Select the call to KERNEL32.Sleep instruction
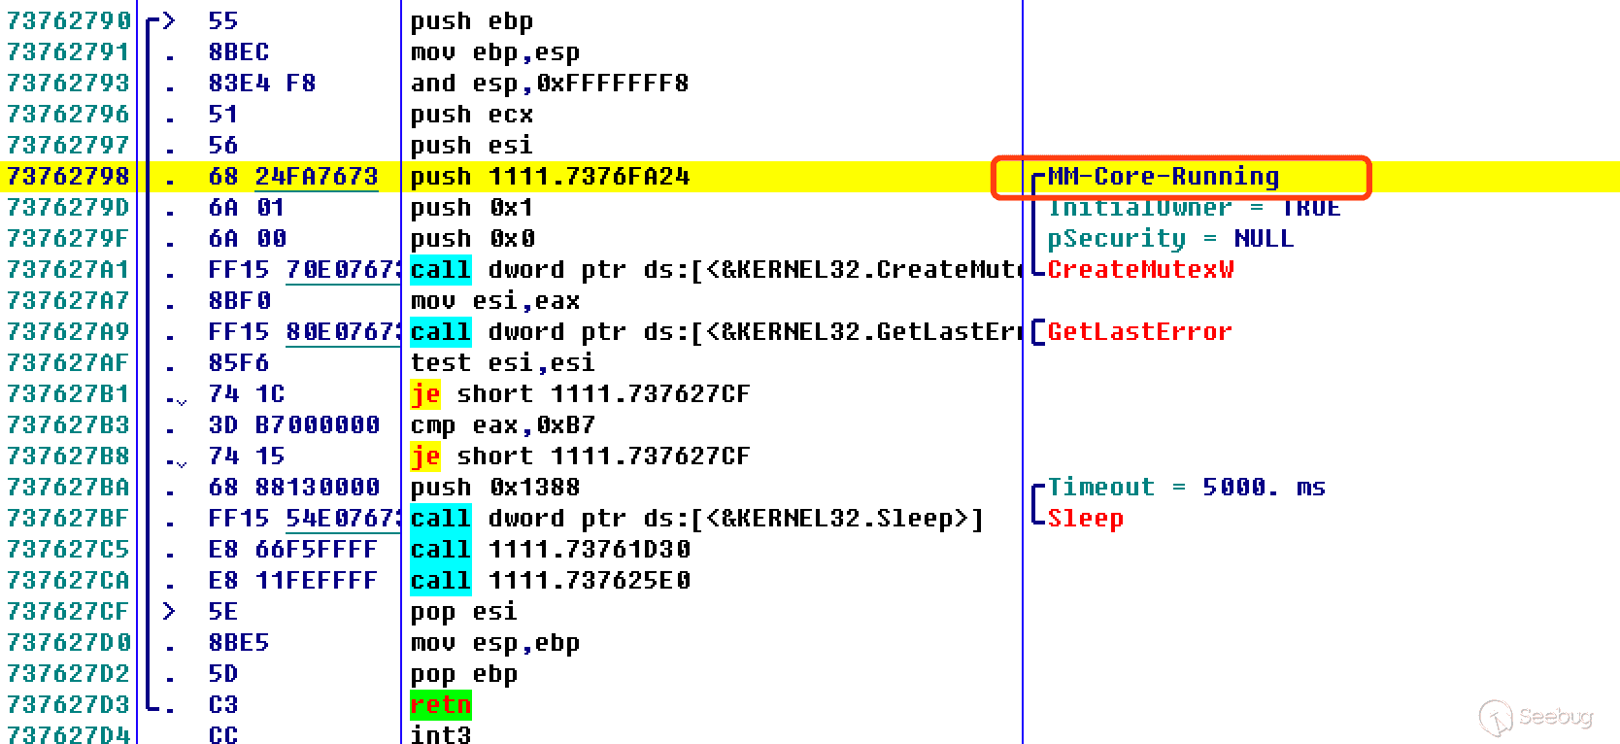This screenshot has width=1620, height=744. [x=697, y=518]
